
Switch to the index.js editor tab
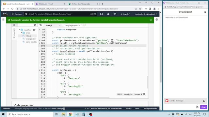coord(49,25)
